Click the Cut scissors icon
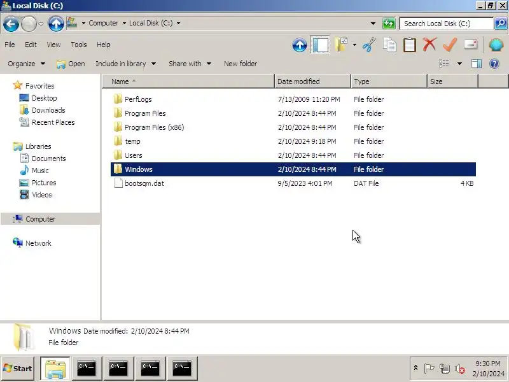The image size is (509, 382). (x=369, y=45)
